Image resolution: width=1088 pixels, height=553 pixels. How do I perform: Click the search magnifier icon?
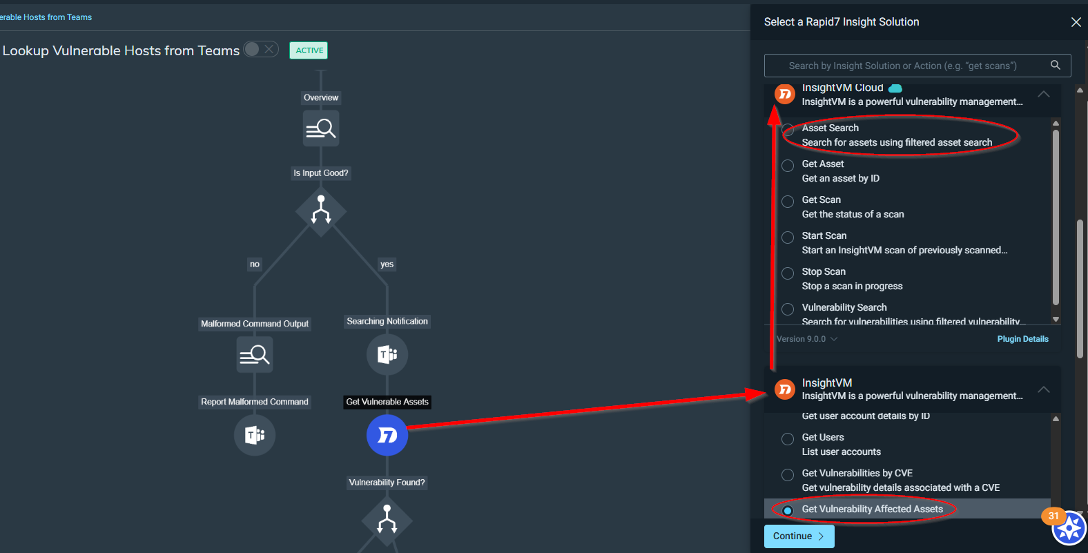(x=1055, y=65)
